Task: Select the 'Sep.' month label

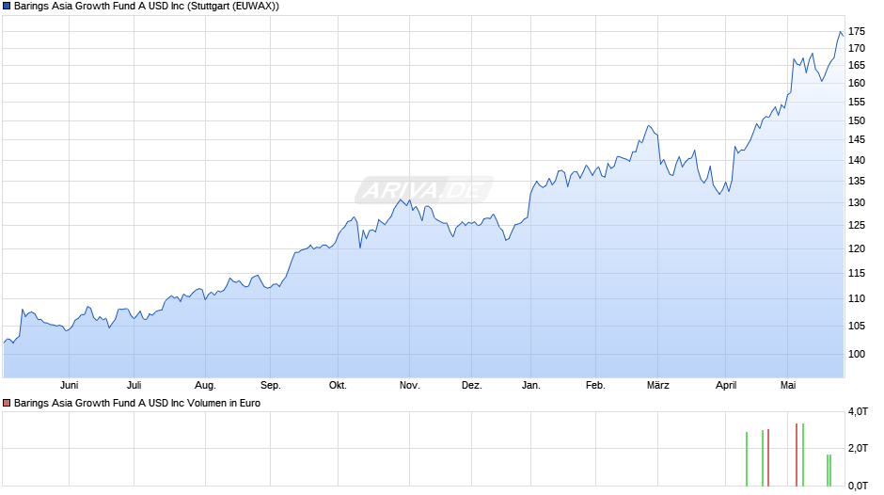Action: pyautogui.click(x=271, y=386)
